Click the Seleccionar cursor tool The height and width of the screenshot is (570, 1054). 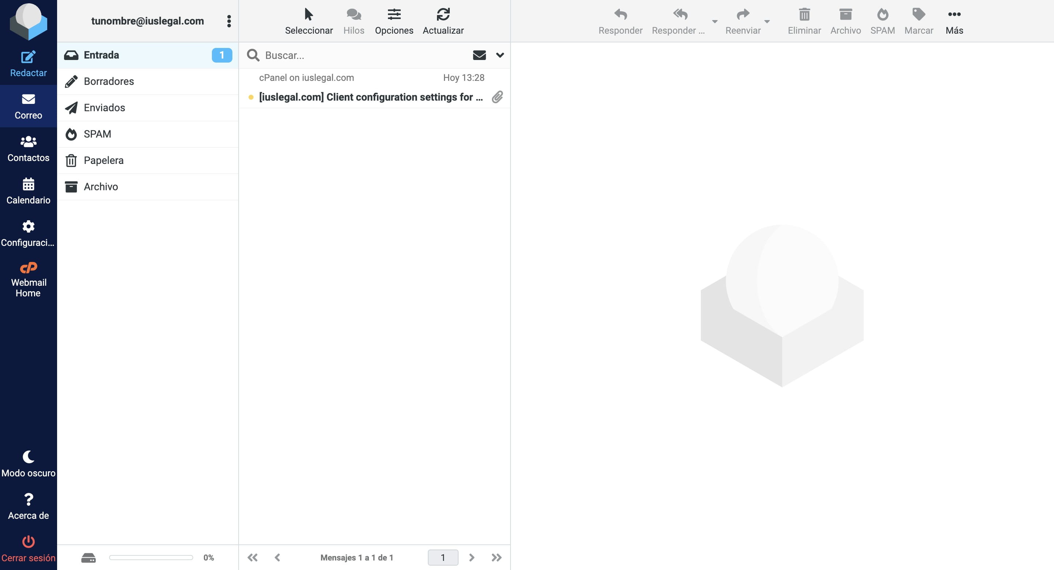tap(309, 15)
